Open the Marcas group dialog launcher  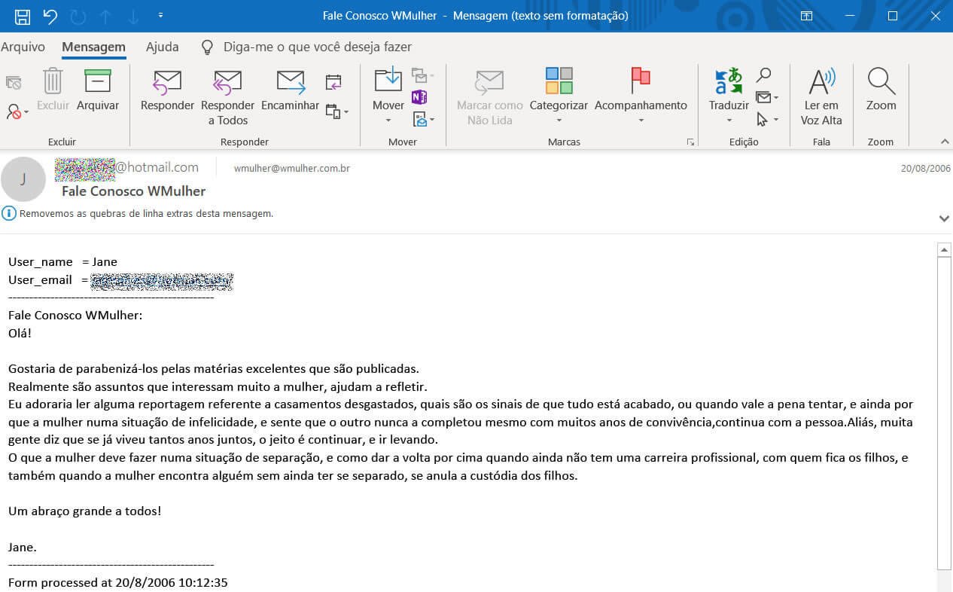690,142
